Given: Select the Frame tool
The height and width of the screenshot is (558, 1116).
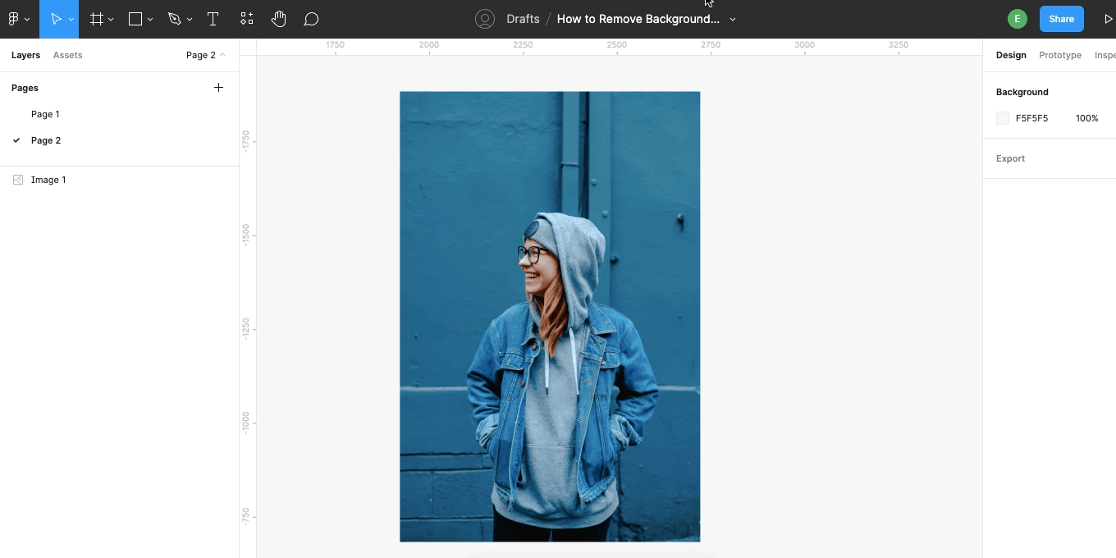Looking at the screenshot, I should (x=96, y=19).
